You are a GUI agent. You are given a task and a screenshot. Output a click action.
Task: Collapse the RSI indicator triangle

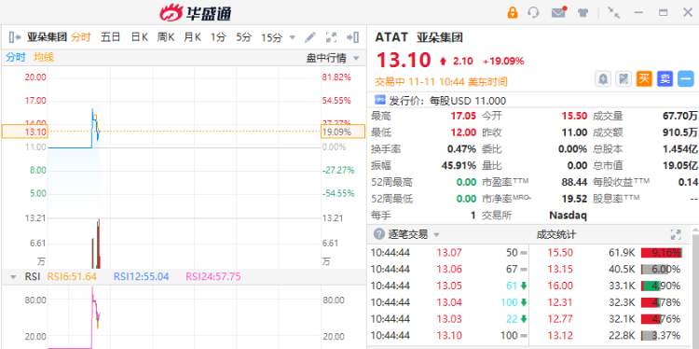point(13,277)
